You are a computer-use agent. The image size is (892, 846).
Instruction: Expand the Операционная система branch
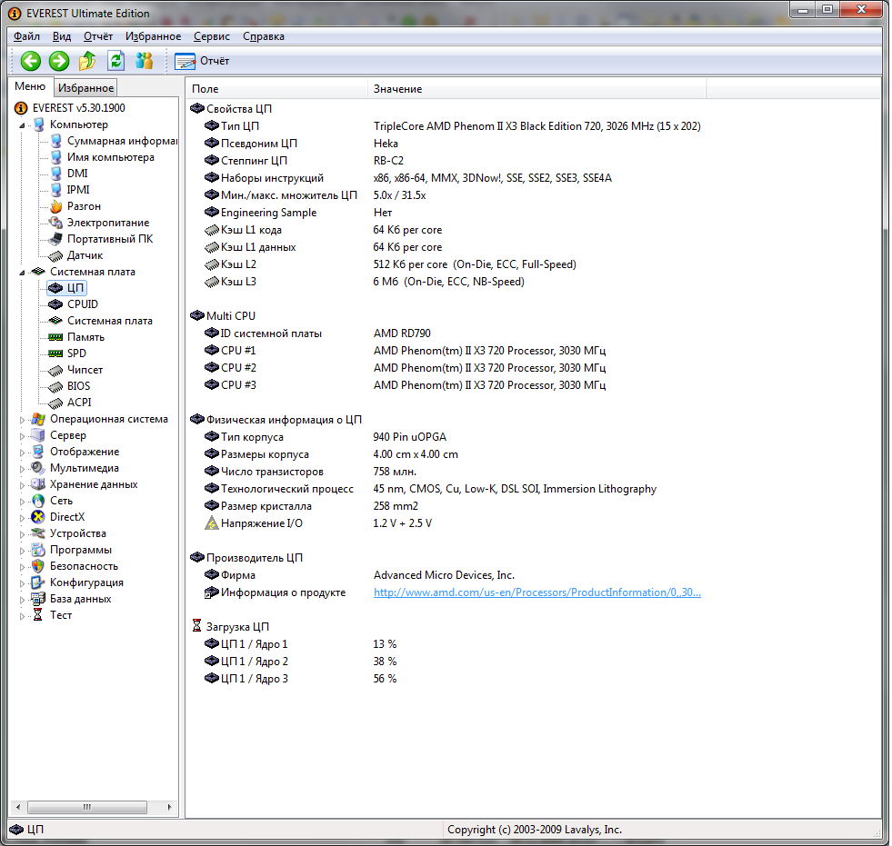tap(22, 420)
